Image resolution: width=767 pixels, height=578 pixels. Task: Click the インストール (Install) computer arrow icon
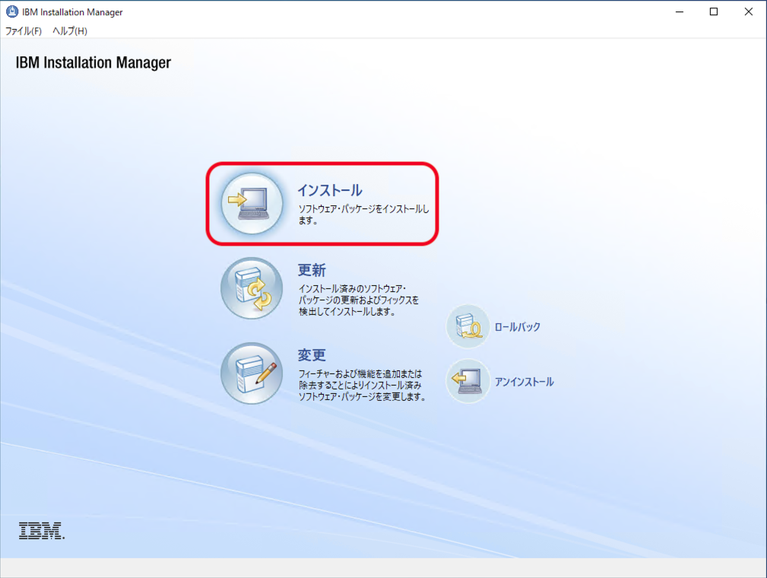[252, 203]
